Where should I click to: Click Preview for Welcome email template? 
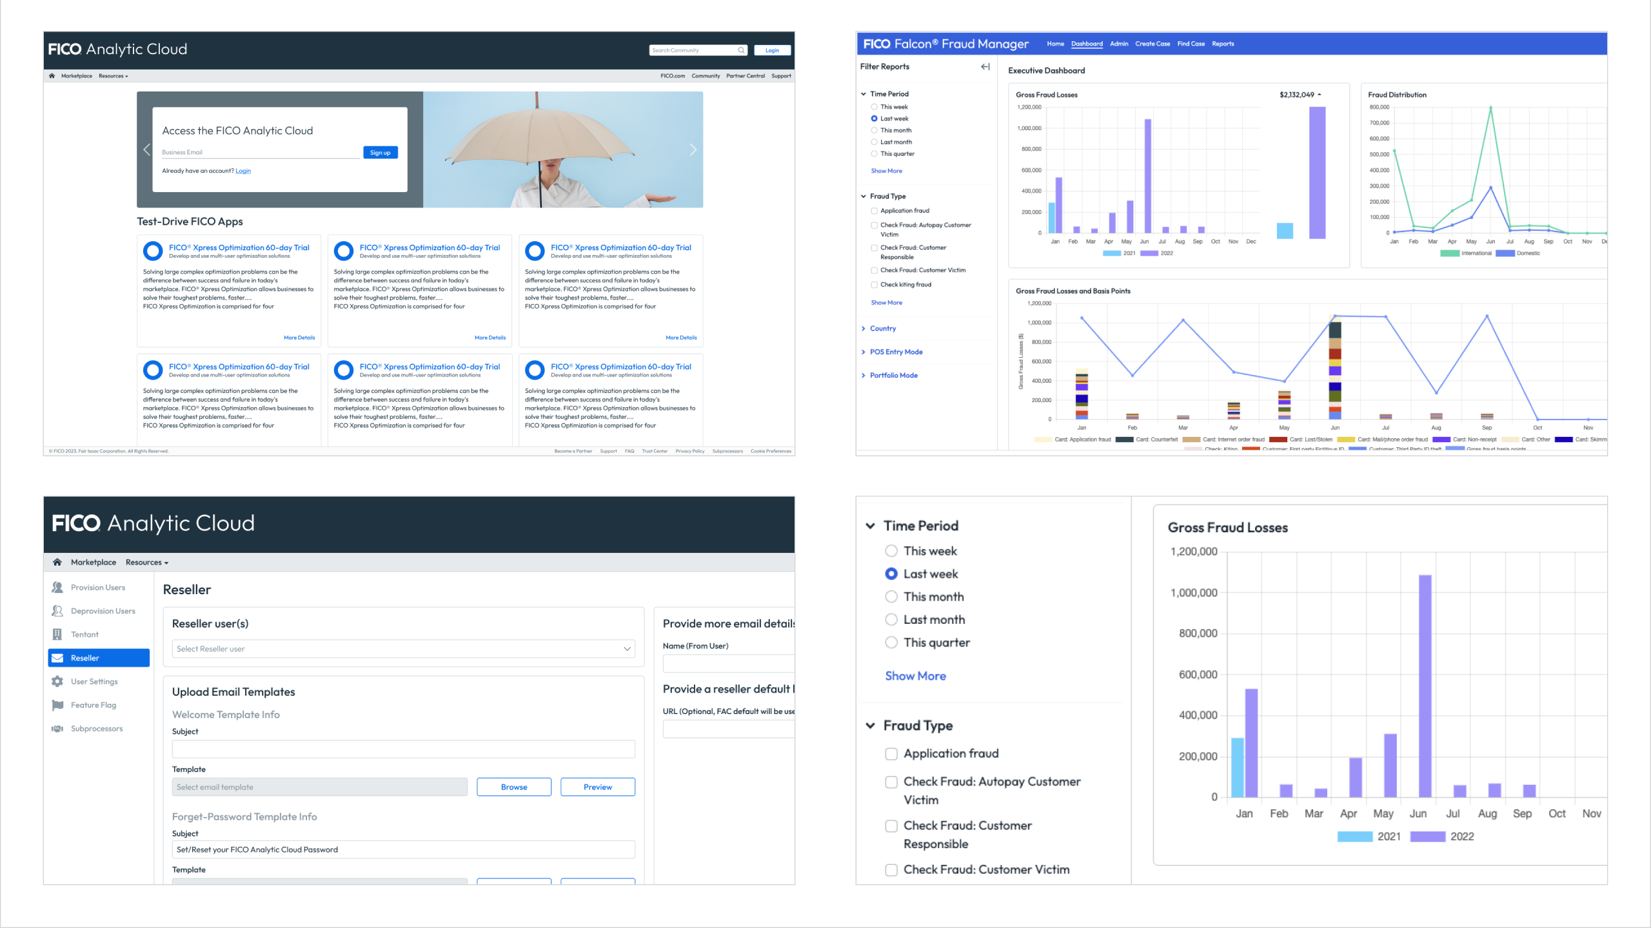(x=598, y=787)
